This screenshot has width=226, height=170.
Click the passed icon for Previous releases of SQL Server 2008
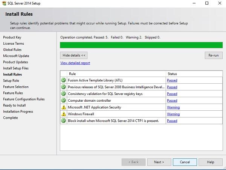click(64, 87)
